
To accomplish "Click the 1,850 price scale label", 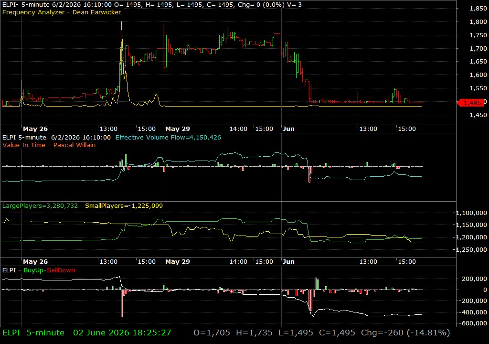I will point(478,9).
